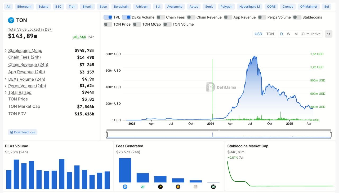Image resolution: width=339 pixels, height=193 pixels.
Task: Set chart denomination to USD
Action: [258, 34]
